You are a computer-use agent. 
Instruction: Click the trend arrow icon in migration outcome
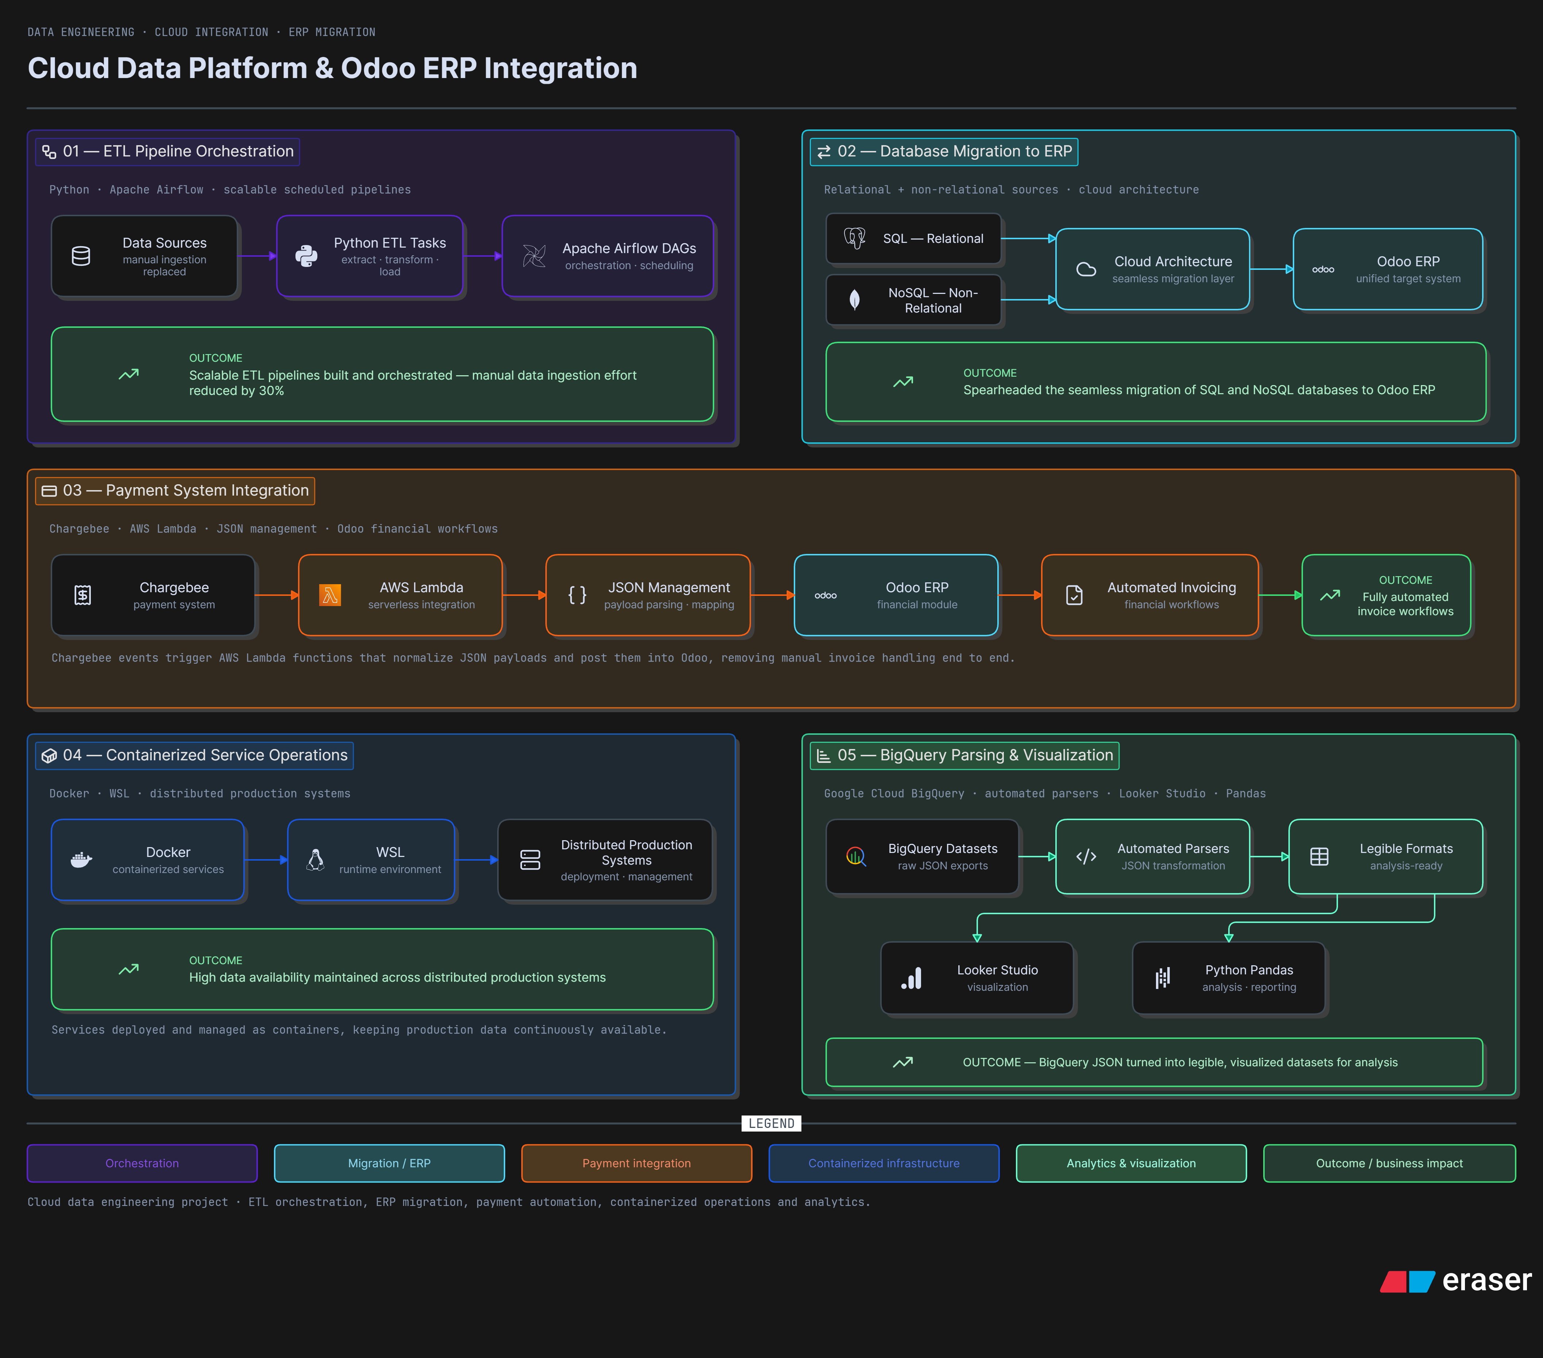(903, 382)
